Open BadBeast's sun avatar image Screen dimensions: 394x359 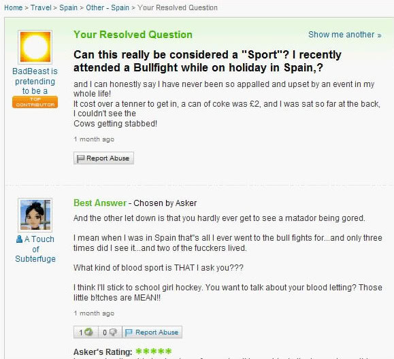(x=35, y=47)
